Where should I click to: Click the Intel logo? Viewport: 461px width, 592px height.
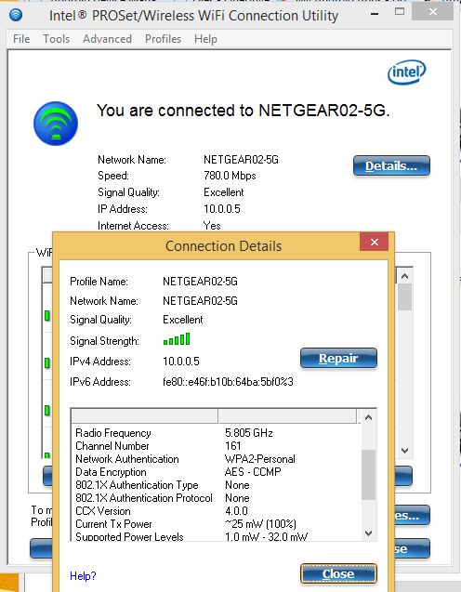406,72
